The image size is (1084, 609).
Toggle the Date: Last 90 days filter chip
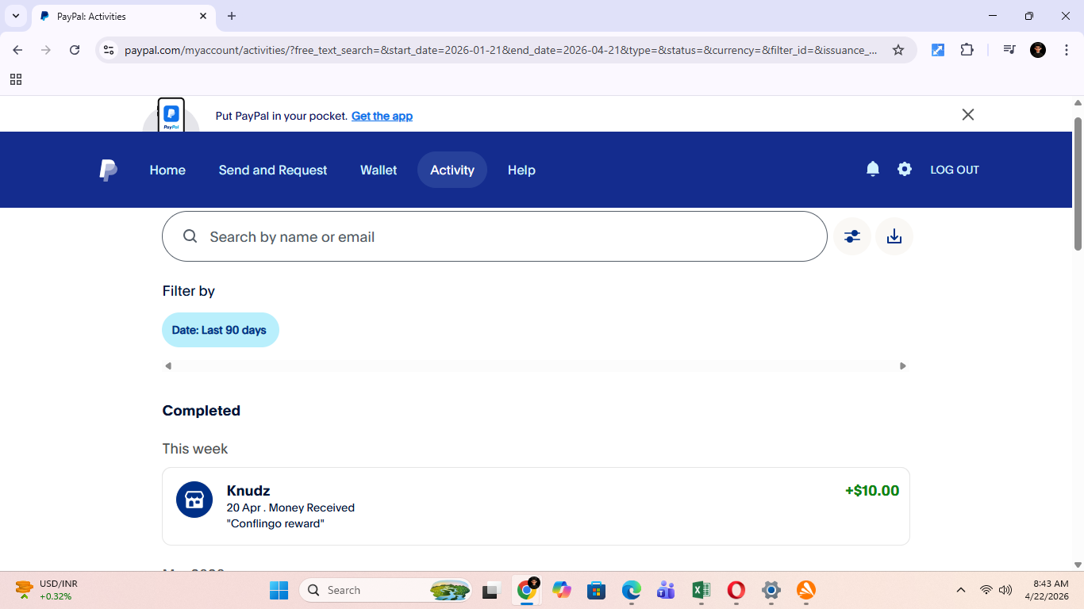tap(220, 329)
